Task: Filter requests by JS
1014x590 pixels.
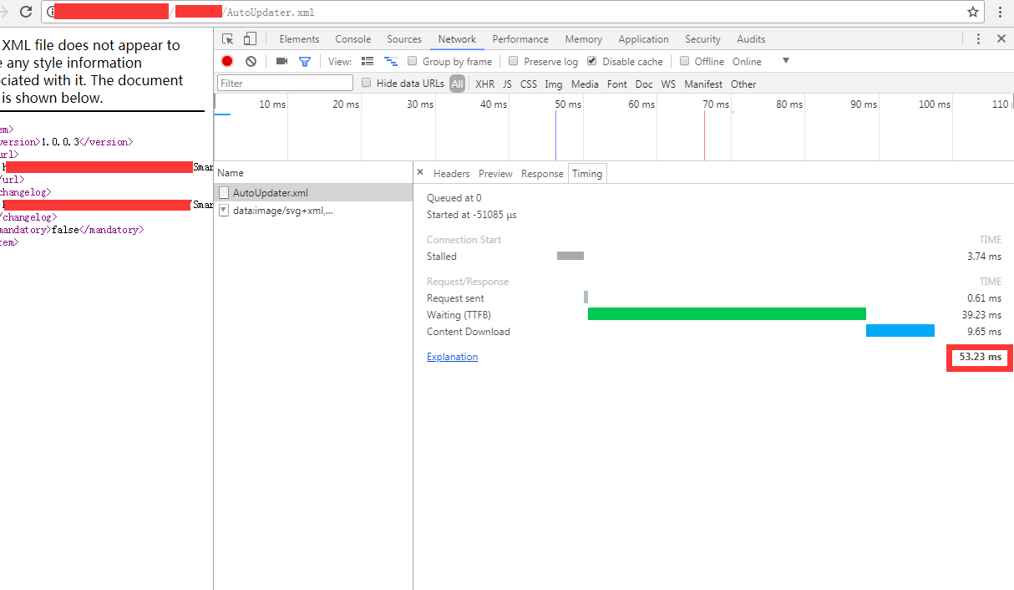Action: click(507, 84)
